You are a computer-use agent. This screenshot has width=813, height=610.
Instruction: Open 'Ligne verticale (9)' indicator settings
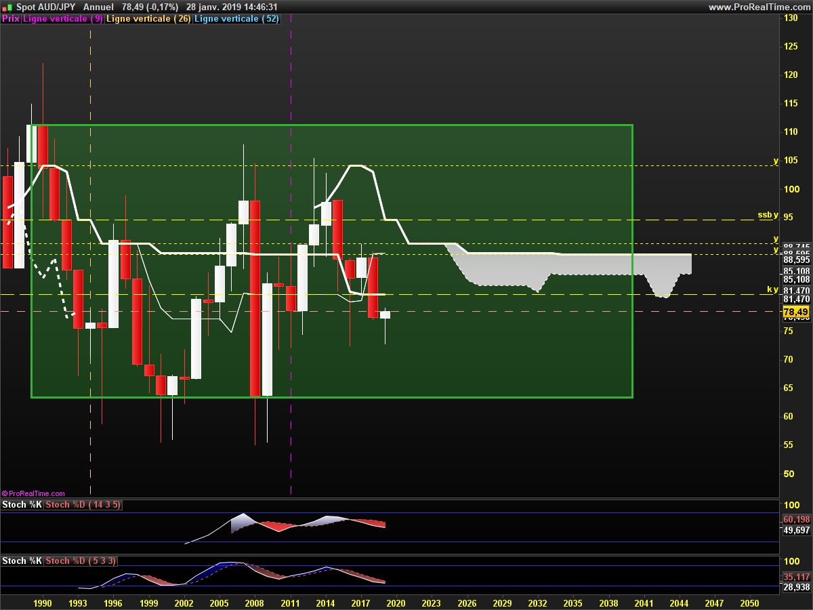tap(64, 19)
